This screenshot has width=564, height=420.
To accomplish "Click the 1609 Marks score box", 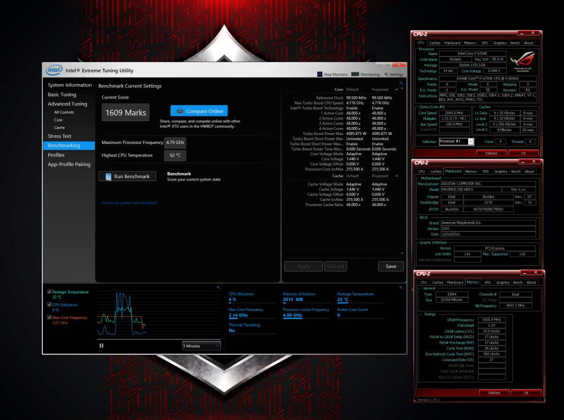I will [125, 112].
